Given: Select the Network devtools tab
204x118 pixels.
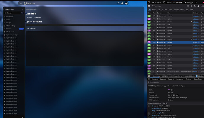Looking at the screenshot, I should point(178,2).
